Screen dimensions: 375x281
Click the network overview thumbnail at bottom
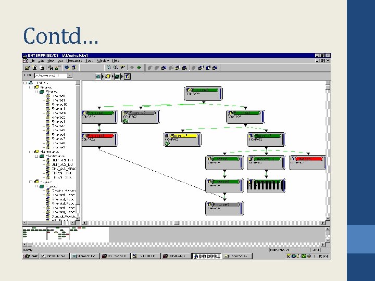coord(66,234)
